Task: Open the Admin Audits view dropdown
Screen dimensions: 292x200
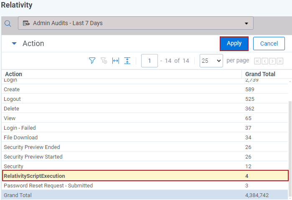Action: click(x=136, y=23)
